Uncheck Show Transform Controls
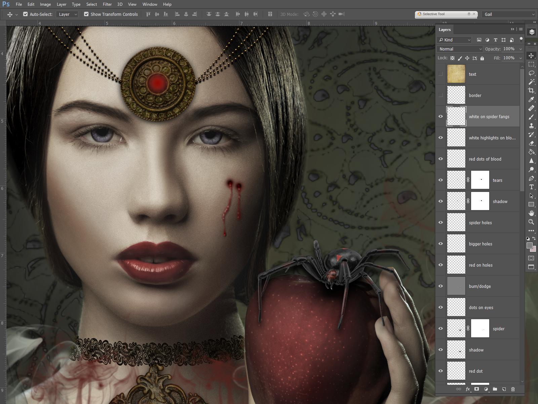Screen dimensions: 538x404 click(87, 14)
